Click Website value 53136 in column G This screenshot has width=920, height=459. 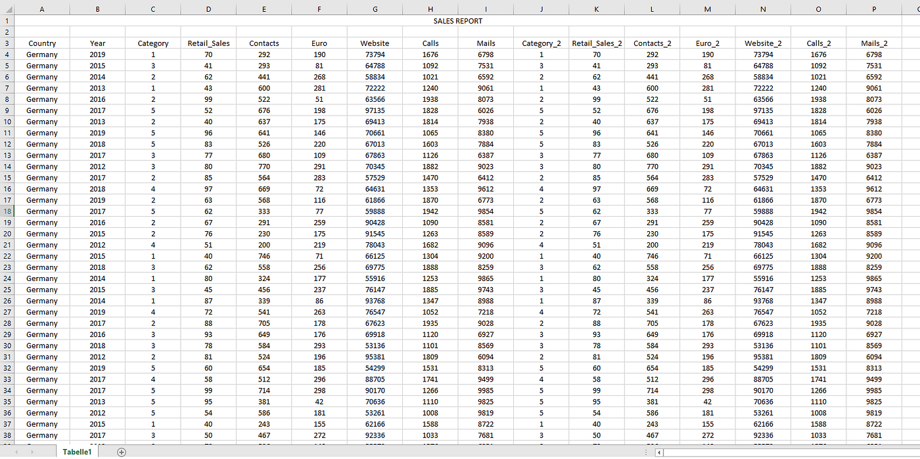pos(375,346)
